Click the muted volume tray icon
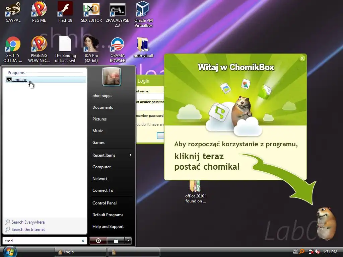Image resolution: width=343 pixels, height=257 pixels. coord(317,252)
